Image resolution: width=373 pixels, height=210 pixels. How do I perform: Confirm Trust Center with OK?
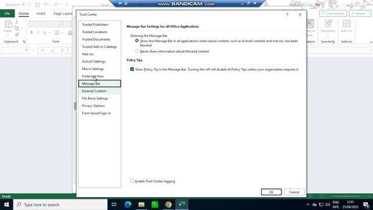271,192
